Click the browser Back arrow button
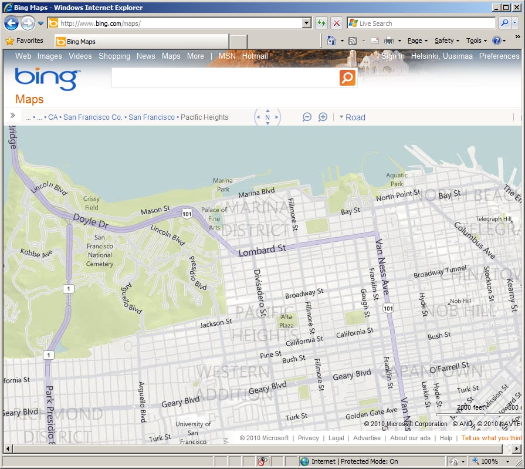The image size is (525, 469). (11, 23)
